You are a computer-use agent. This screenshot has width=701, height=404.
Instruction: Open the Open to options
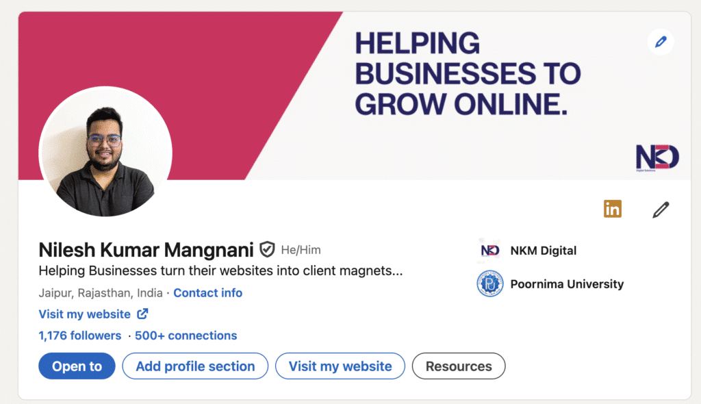point(76,366)
